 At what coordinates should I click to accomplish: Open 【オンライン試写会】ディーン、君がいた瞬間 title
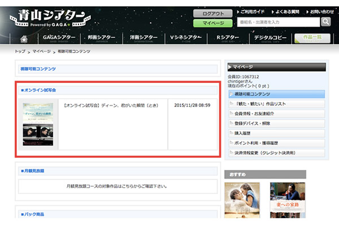pos(111,105)
